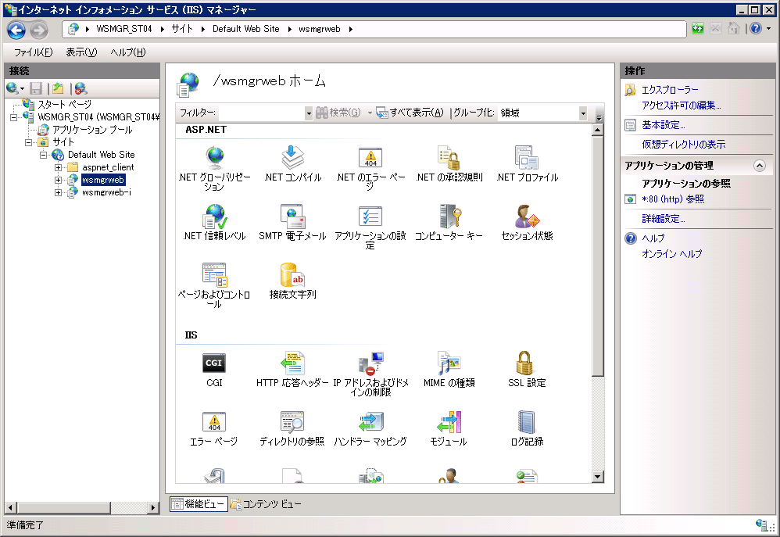Open the .NET コンパイル feature icon

tap(292, 159)
